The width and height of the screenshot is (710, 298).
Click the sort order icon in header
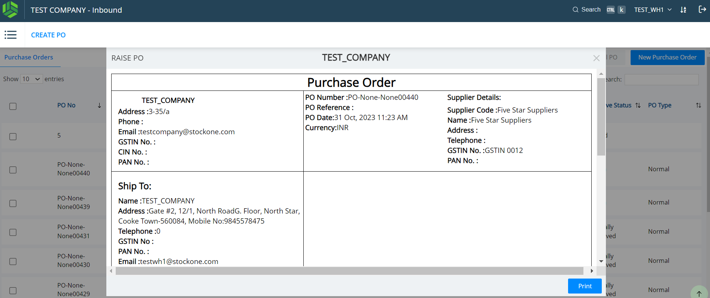pos(683,10)
